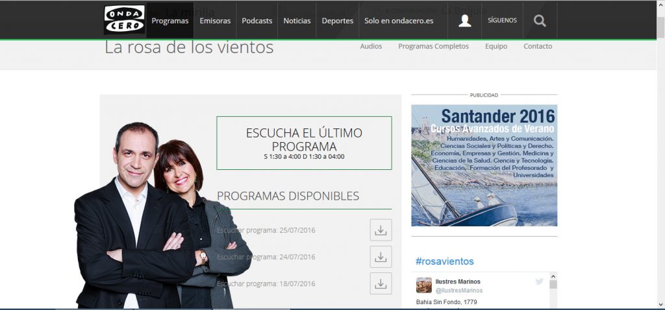Viewport: 665px width, 310px height.
Task: Click the Onda Cero logo
Action: coord(124,19)
